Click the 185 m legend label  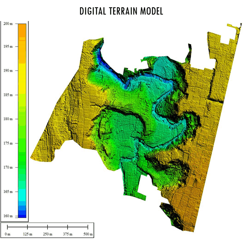pyautogui.click(x=8, y=95)
